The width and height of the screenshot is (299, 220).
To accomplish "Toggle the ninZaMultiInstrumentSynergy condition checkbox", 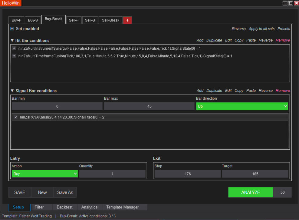I will [14, 48].
